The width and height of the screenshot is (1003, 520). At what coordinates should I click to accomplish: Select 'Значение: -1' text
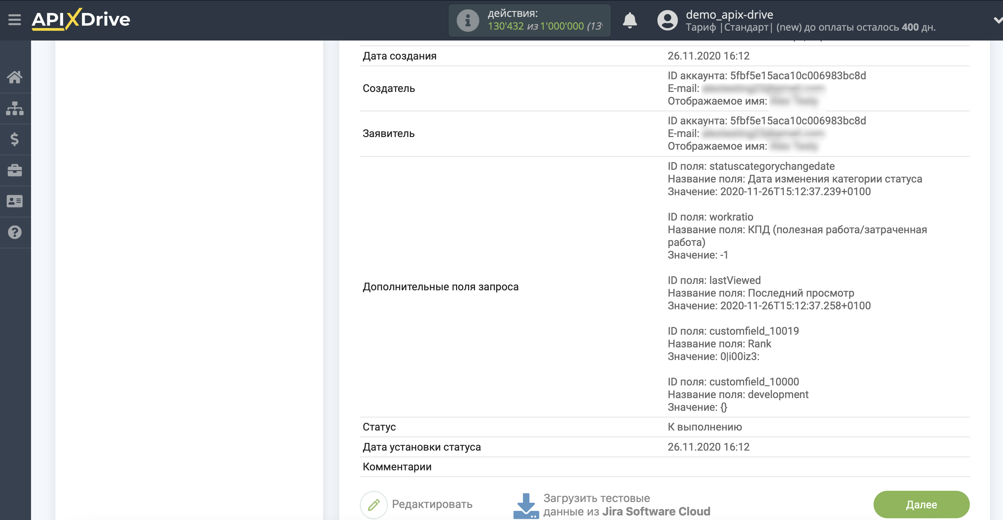pos(698,255)
